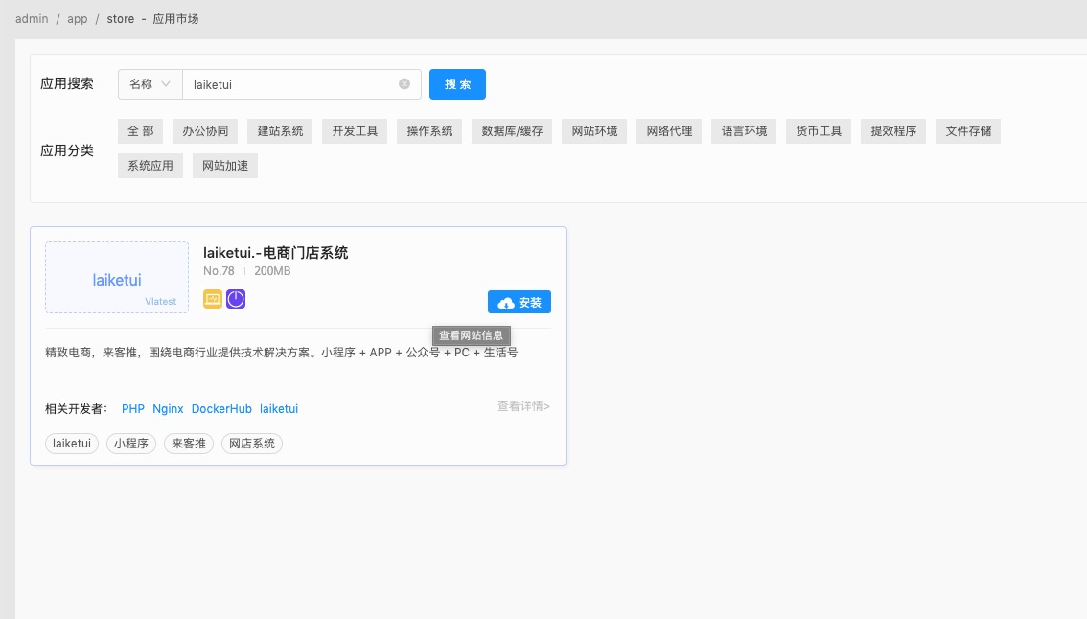
Task: Filter by 网络代理 category
Action: click(x=670, y=131)
